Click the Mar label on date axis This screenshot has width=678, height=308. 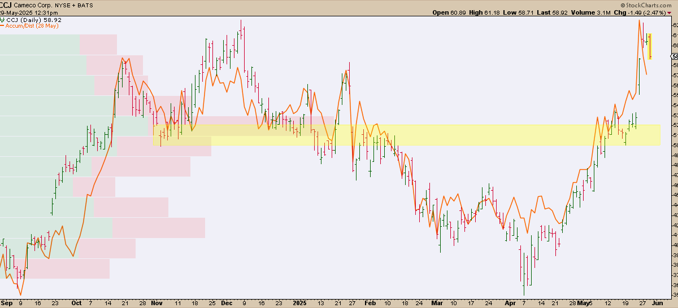pos(436,303)
